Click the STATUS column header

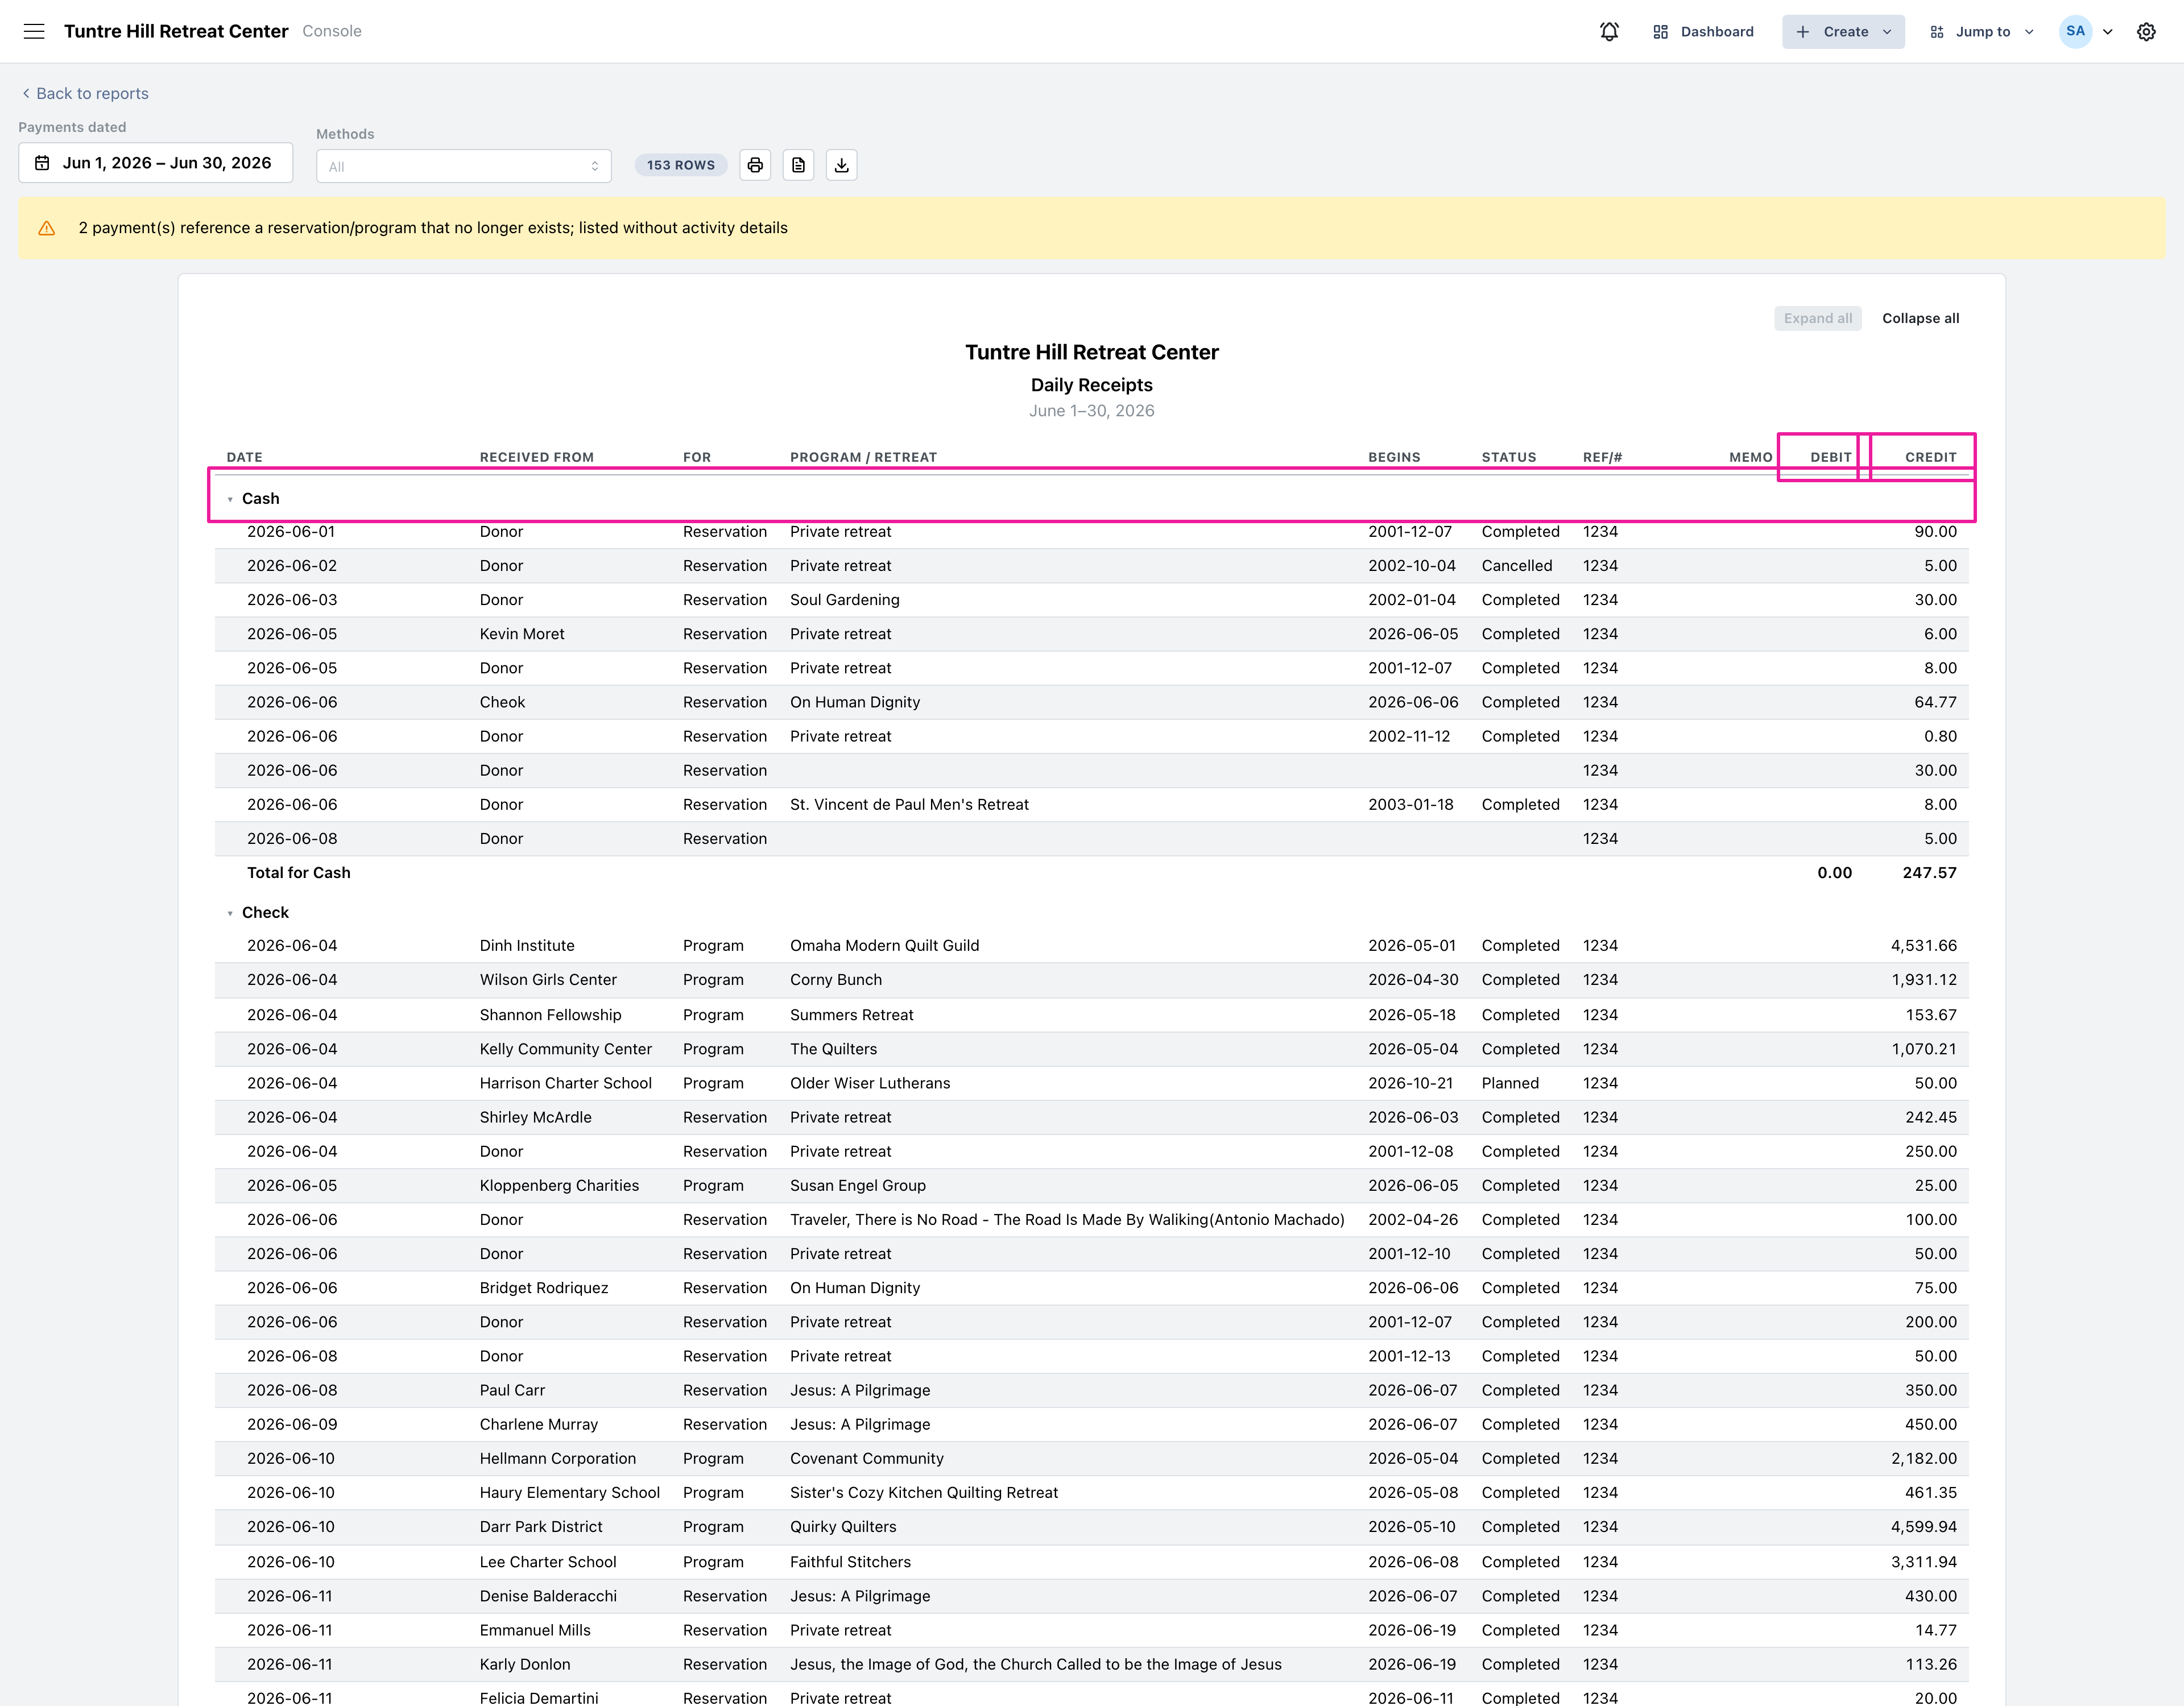pyautogui.click(x=1508, y=457)
